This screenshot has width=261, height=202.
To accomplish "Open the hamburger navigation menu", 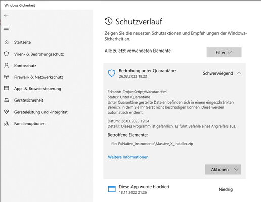I will (x=6, y=28).
